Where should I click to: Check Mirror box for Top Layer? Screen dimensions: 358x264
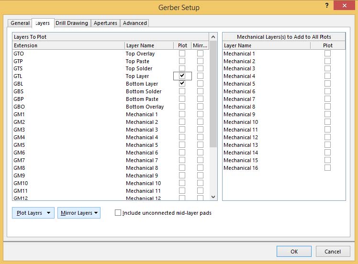pos(200,76)
